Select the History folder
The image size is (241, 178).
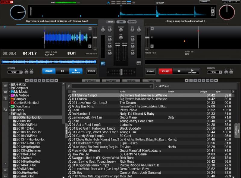tap(17, 110)
